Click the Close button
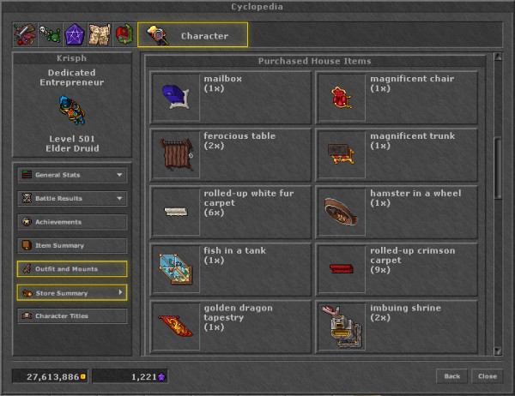515x396 pixels. tap(487, 376)
